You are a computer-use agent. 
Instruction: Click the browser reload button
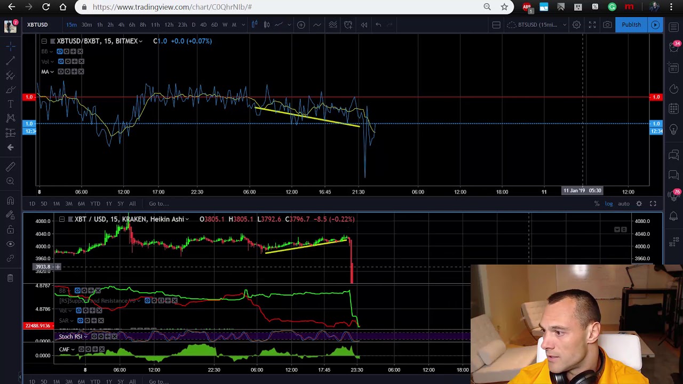click(x=46, y=7)
